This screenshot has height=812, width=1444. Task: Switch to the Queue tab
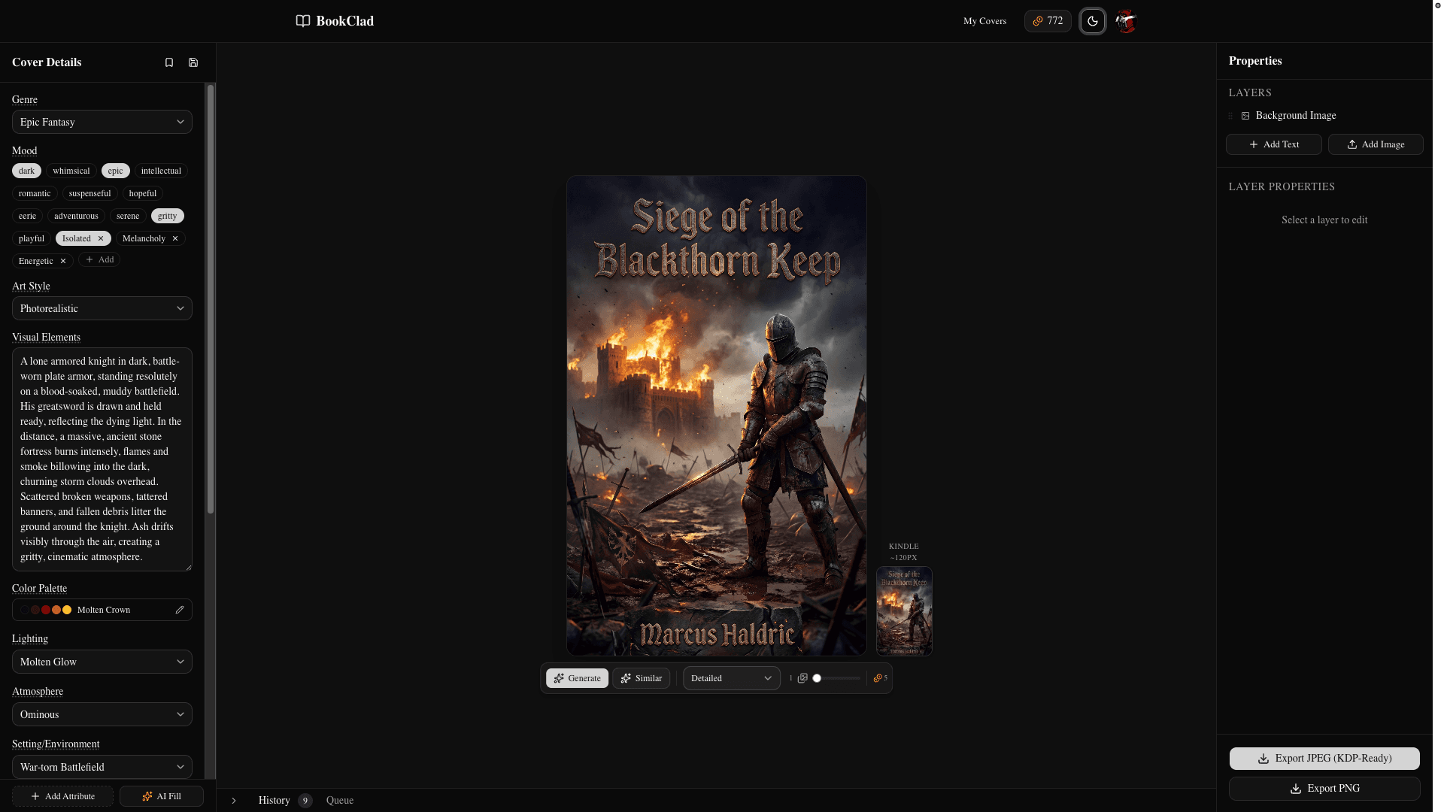(x=340, y=800)
